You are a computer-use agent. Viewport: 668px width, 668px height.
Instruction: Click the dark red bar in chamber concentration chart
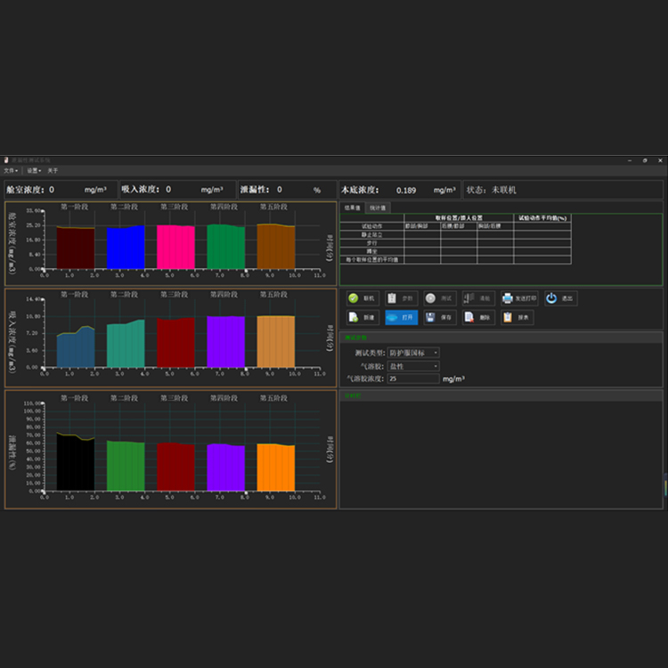76,248
